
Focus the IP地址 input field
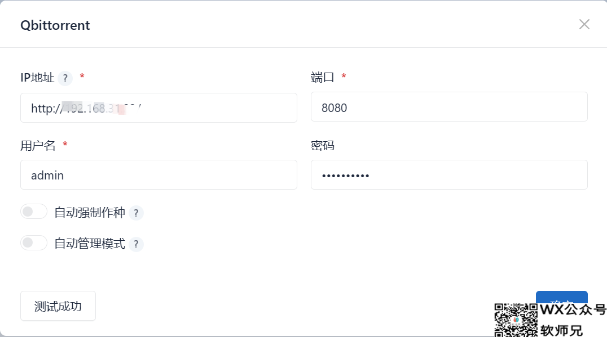(214, 108)
